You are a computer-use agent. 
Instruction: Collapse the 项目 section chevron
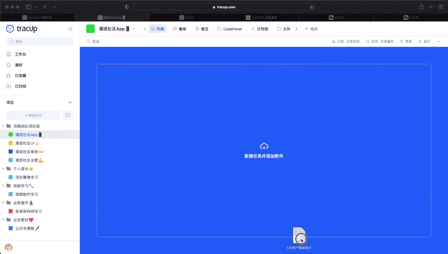point(70,103)
